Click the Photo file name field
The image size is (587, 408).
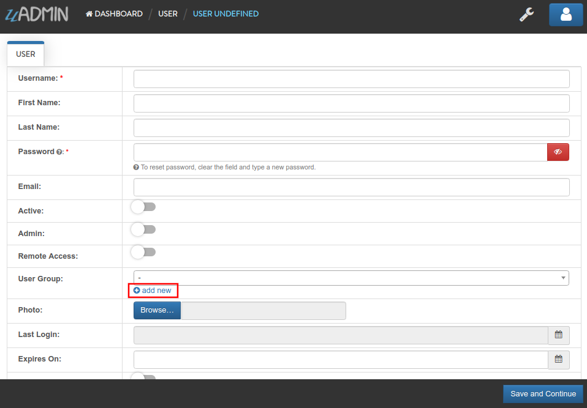[x=263, y=311]
